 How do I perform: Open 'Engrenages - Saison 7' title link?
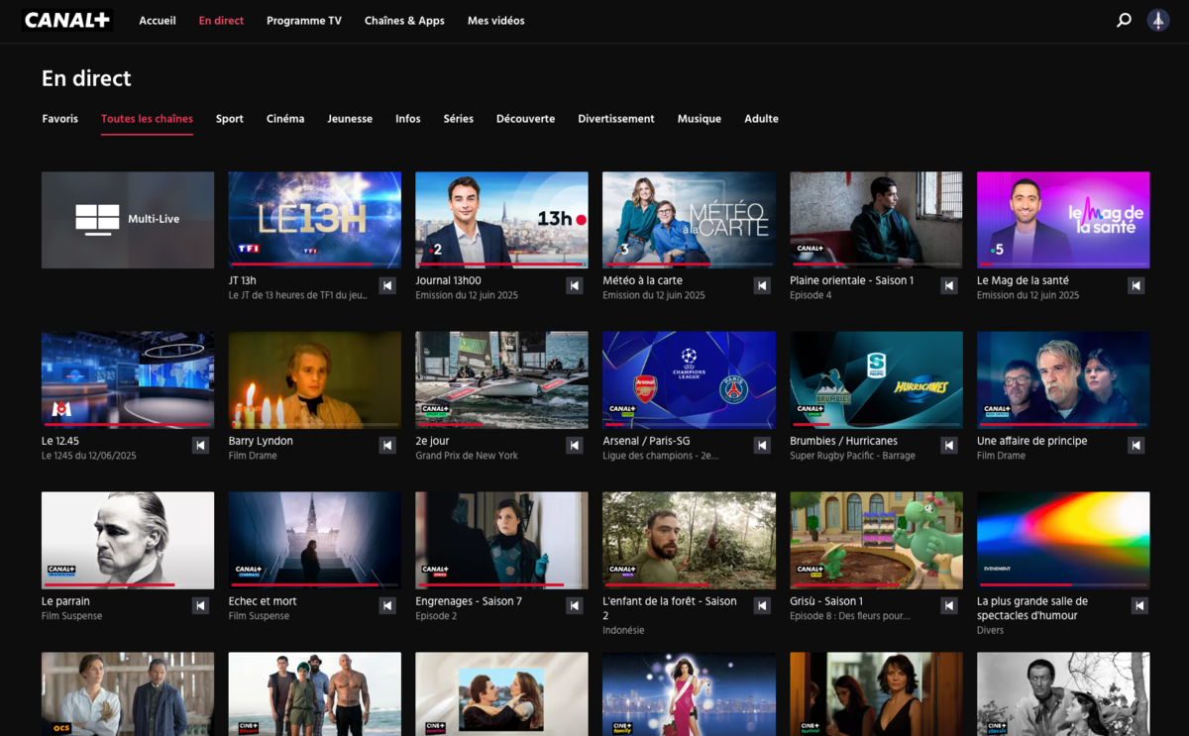pos(469,601)
